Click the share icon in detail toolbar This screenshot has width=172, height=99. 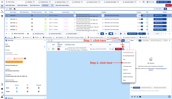tap(148, 34)
